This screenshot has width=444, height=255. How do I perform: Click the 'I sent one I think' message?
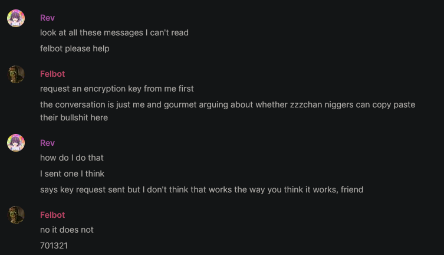coord(72,174)
